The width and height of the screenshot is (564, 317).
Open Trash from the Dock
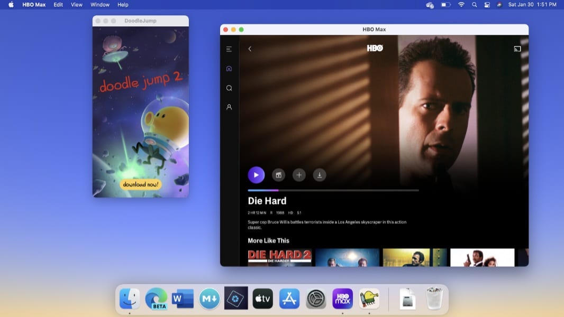coord(434,299)
